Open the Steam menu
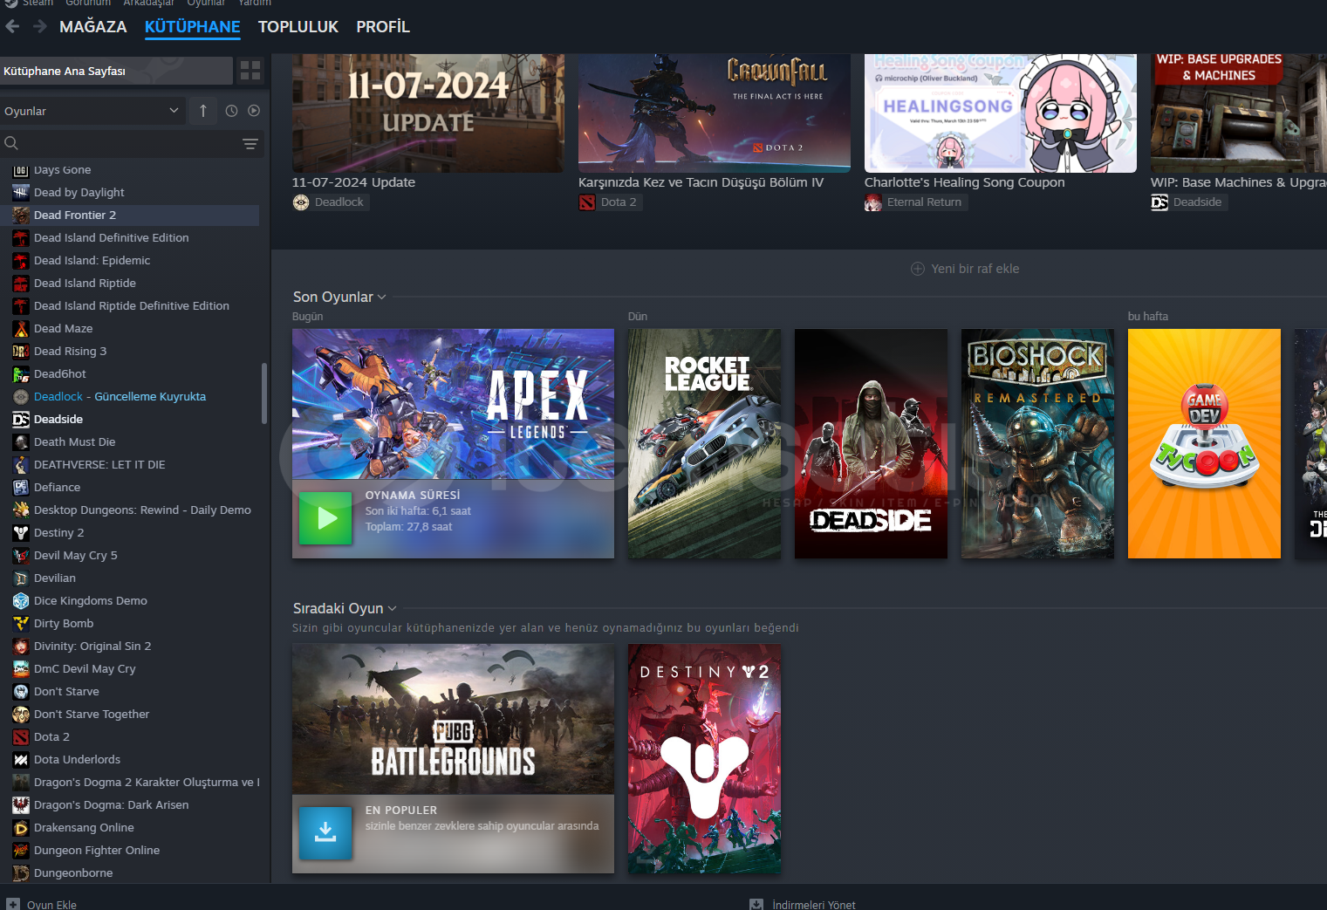The width and height of the screenshot is (1327, 910). point(38,3)
